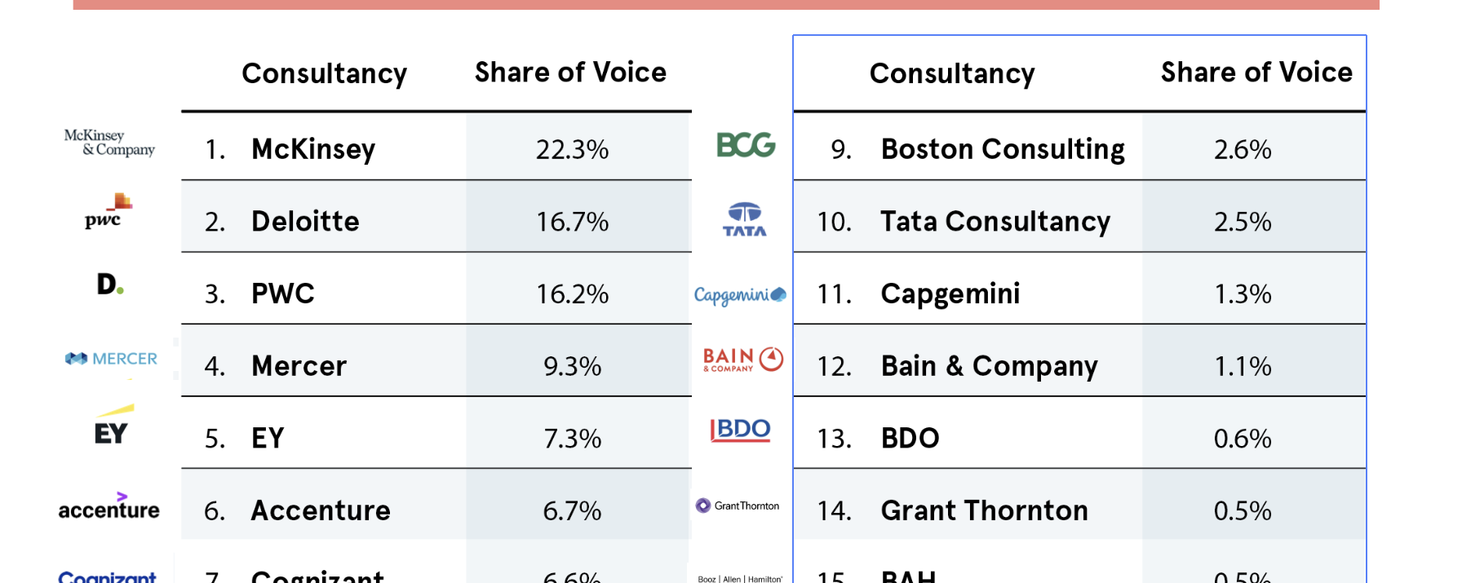1462x583 pixels.
Task: Select the Deloitte 'D.' logo
Action: [110, 284]
